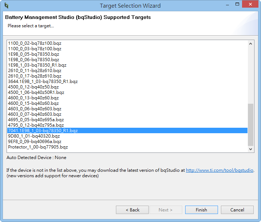Click the Finish button
261x222 pixels.
click(x=202, y=210)
